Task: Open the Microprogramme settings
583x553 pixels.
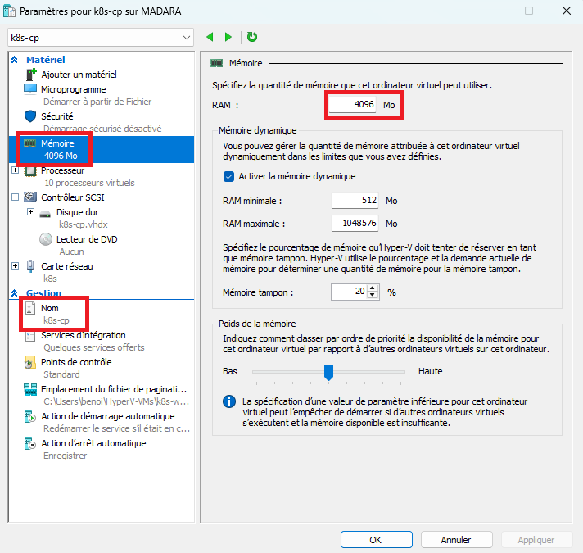Action: 73,89
